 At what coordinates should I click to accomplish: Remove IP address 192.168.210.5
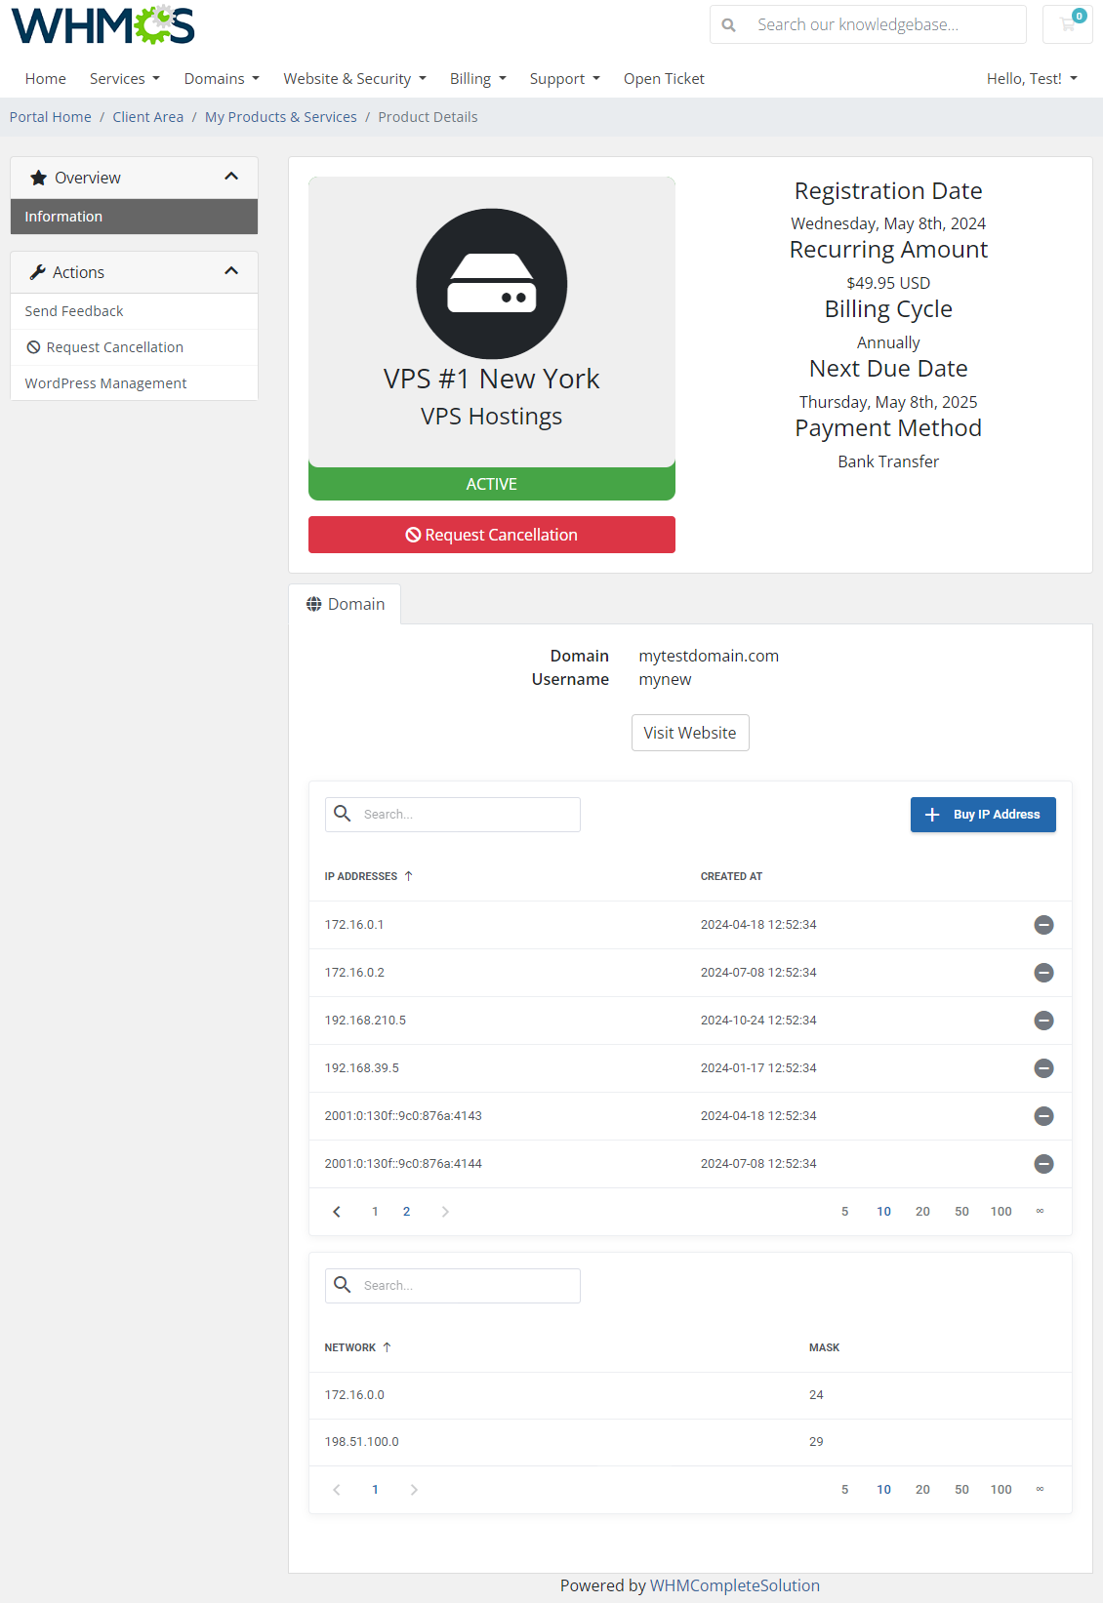[1043, 1021]
